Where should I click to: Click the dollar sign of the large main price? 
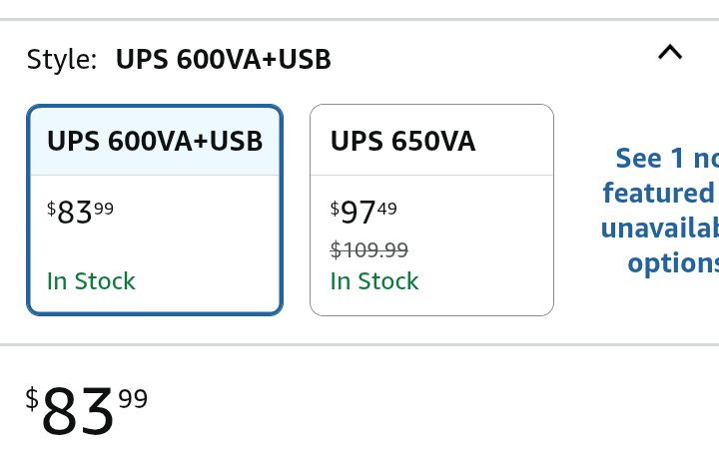pos(32,398)
